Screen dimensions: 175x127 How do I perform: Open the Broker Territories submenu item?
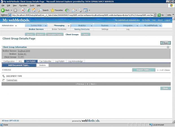point(59,29)
